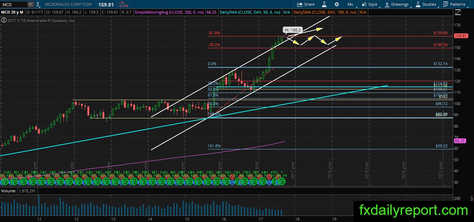Select the DailySMA (CLOSE, DAY, 50) study label
The image size is (474, 222).
coord(251,12)
